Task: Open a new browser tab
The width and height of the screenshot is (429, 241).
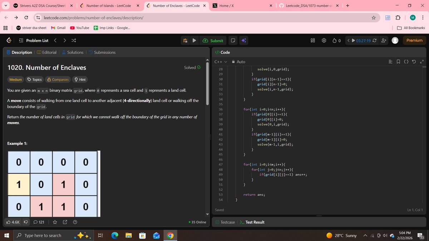Action: point(347,6)
